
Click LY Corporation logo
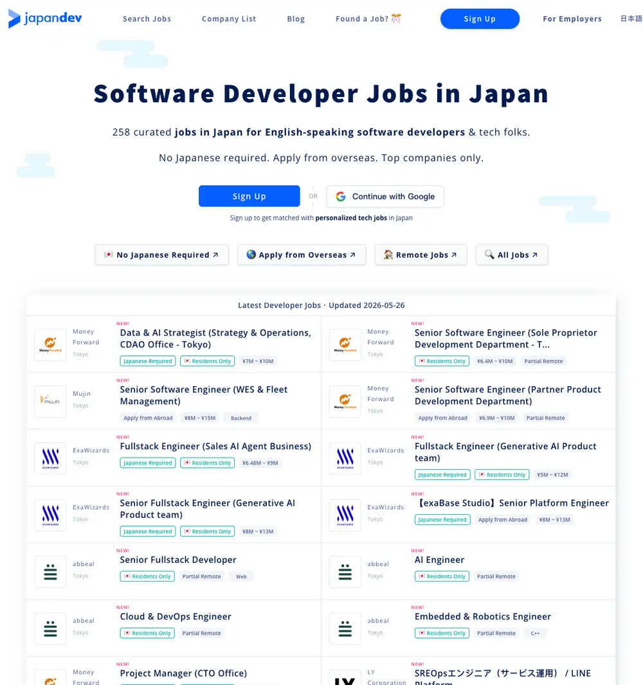(345, 677)
